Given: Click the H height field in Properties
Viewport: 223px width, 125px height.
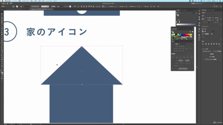Looking at the screenshot, I should click(217, 20).
